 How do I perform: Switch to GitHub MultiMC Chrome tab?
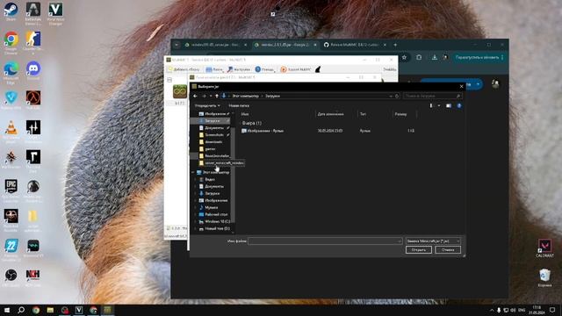click(x=354, y=45)
